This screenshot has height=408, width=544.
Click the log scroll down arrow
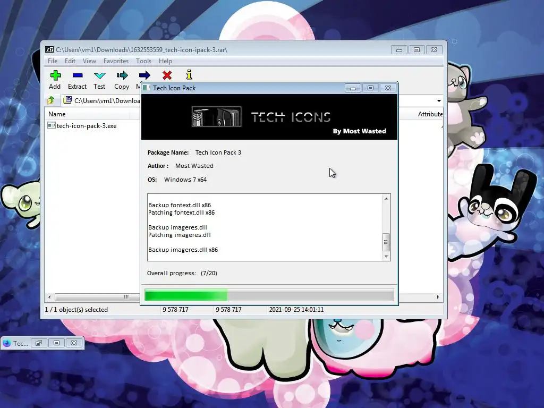point(386,257)
